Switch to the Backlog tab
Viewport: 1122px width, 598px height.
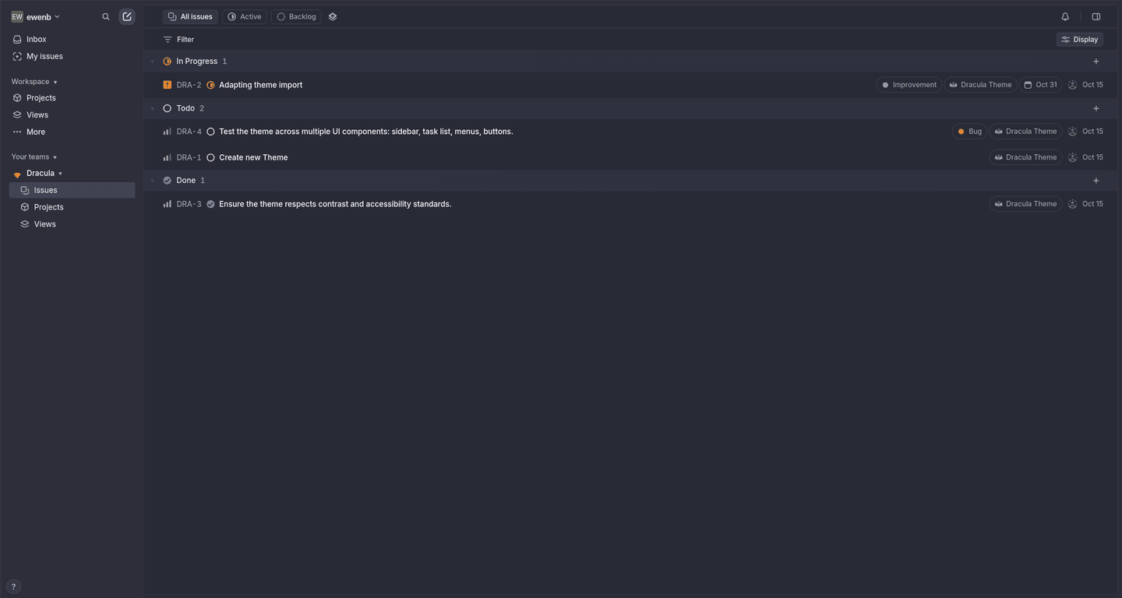pos(296,16)
